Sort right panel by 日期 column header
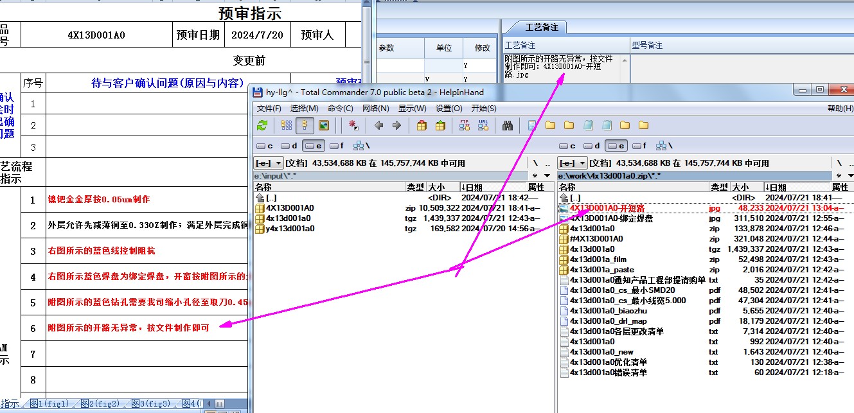 tap(797, 187)
